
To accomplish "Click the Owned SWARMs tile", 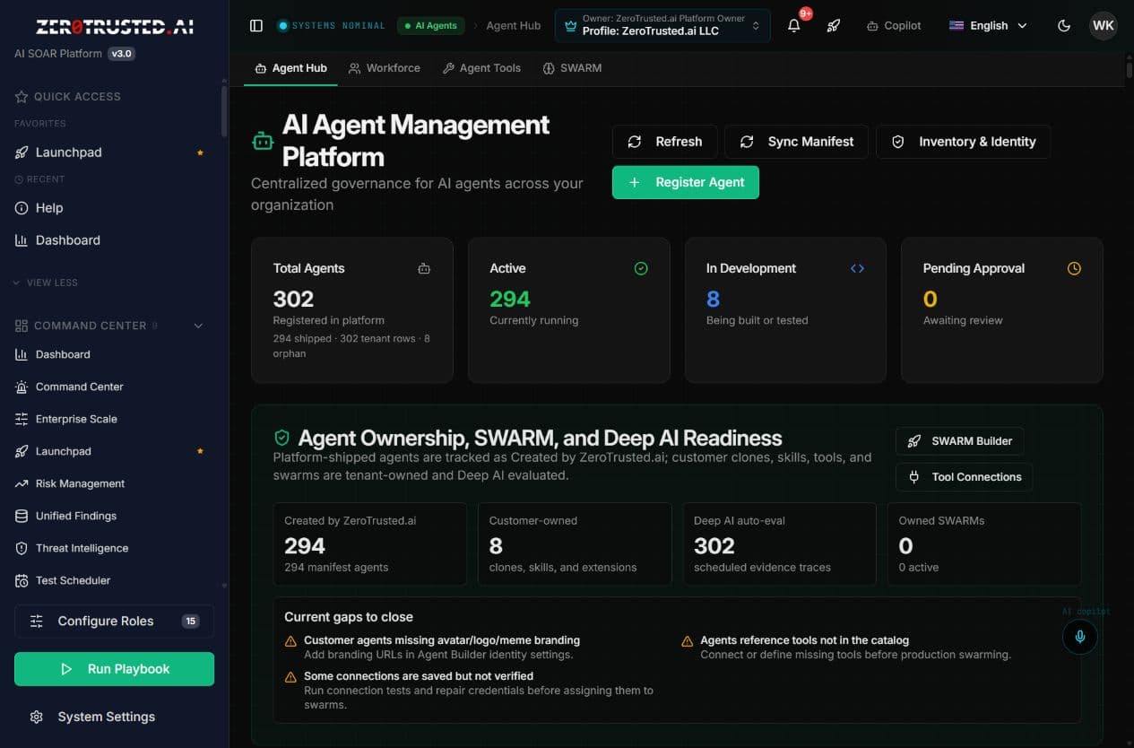I will [984, 544].
